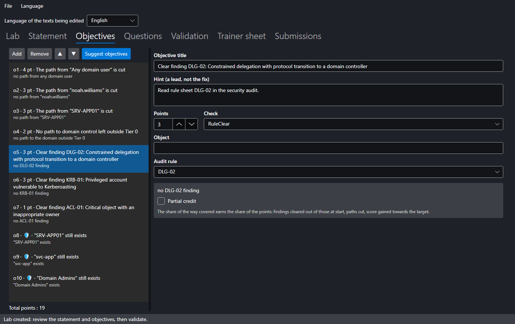Open the Check dropdown showing RuleClear
The image size is (515, 324).
(354, 124)
